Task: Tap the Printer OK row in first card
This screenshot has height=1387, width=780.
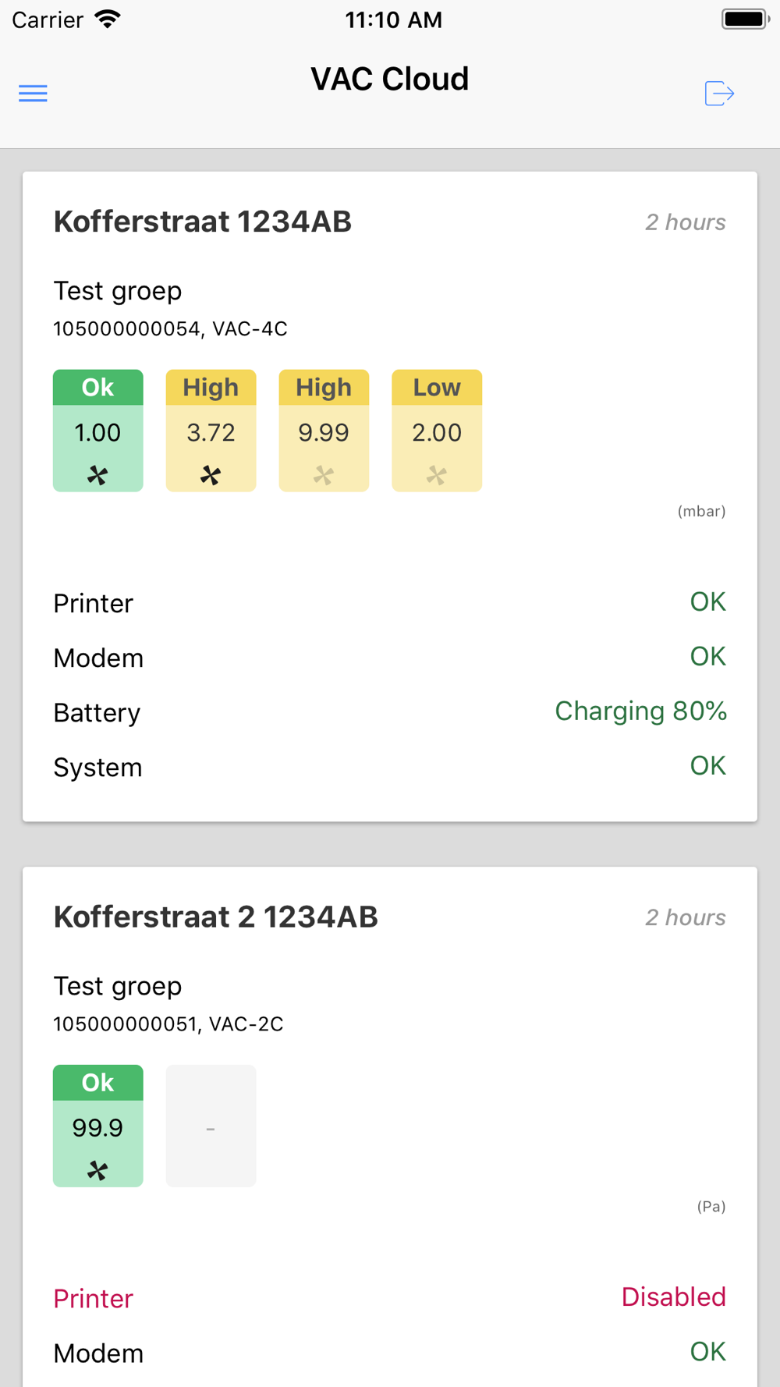Action: [390, 602]
